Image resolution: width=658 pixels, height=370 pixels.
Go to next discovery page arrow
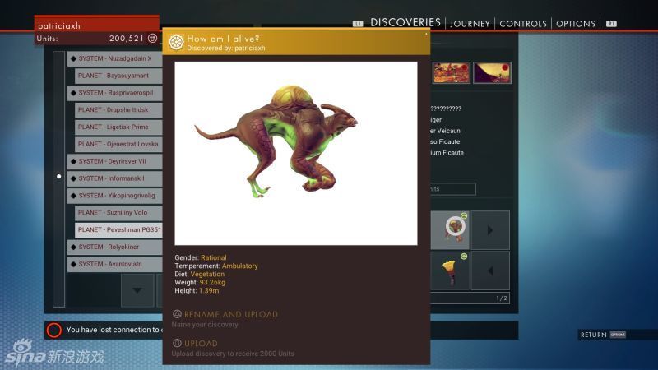490,230
